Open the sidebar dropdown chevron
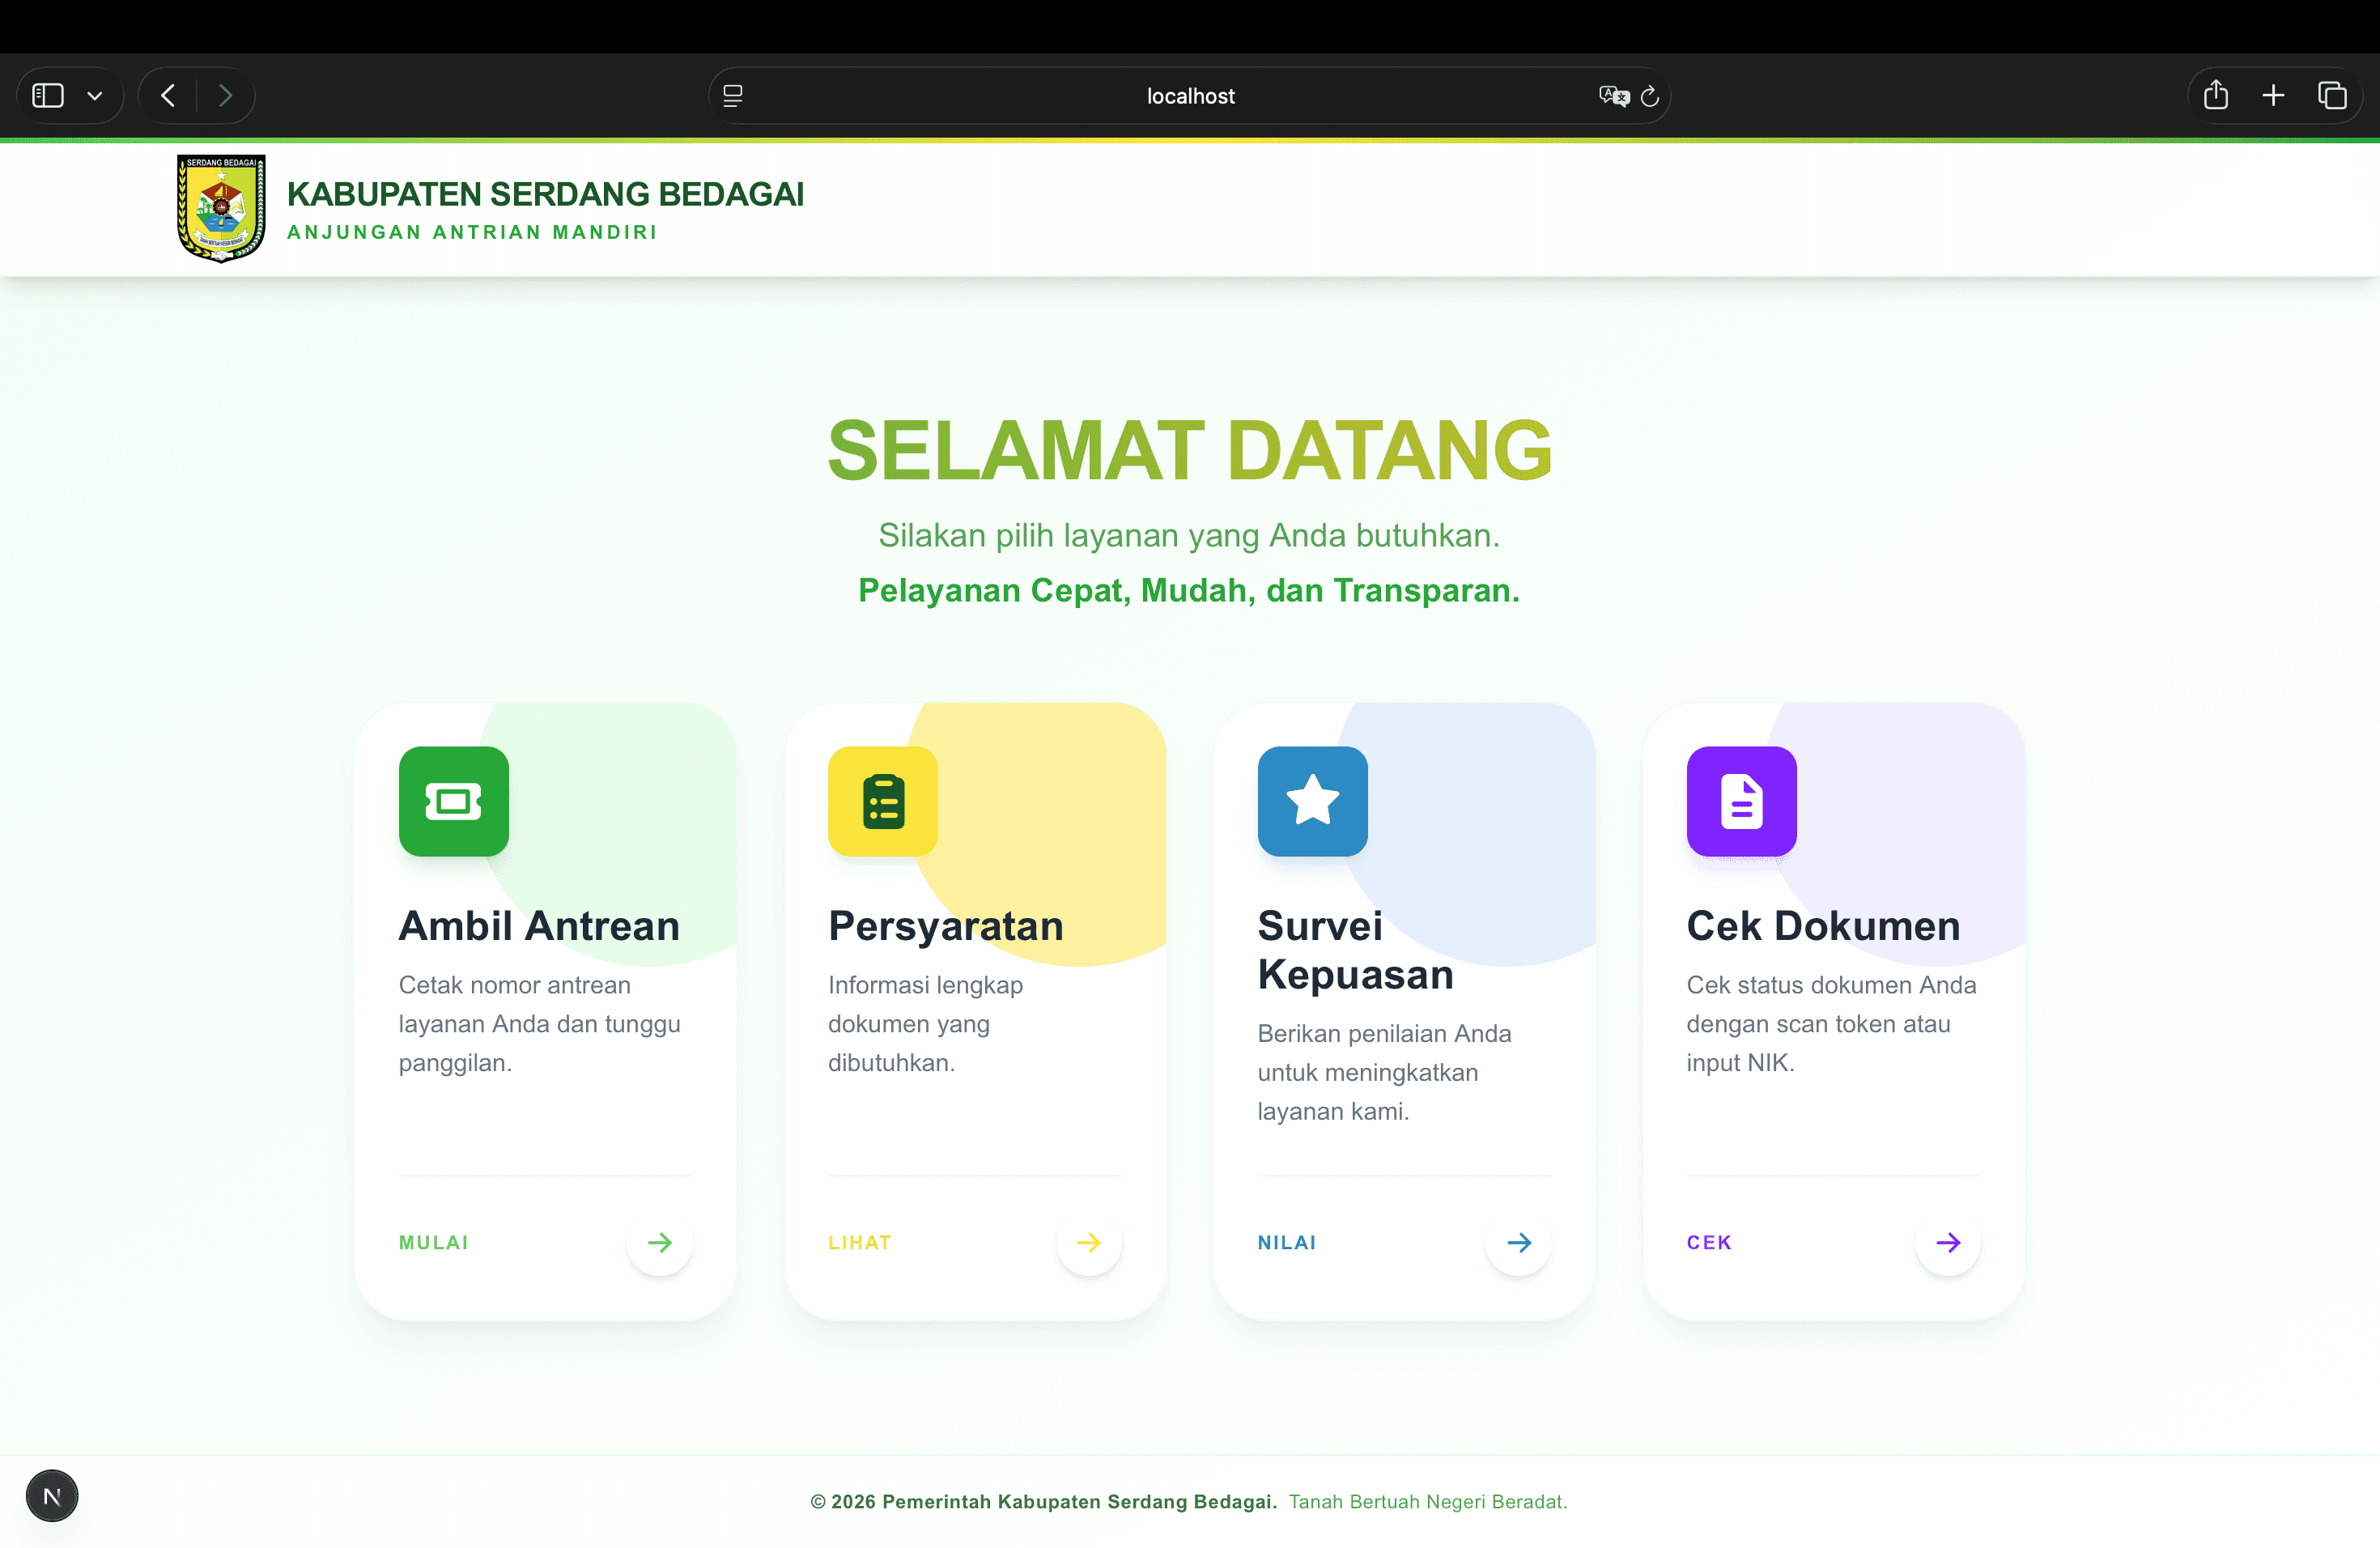 [95, 95]
